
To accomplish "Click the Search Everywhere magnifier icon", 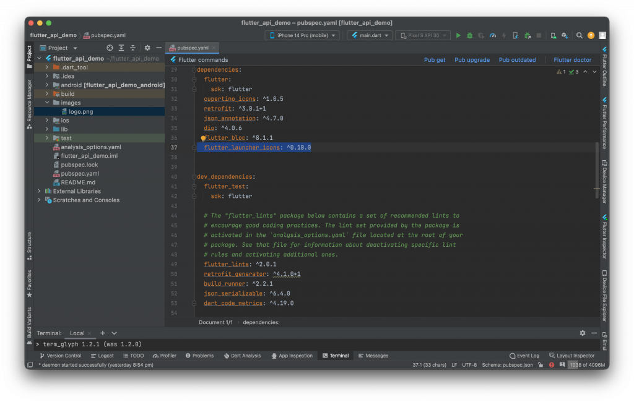I will [581, 36].
